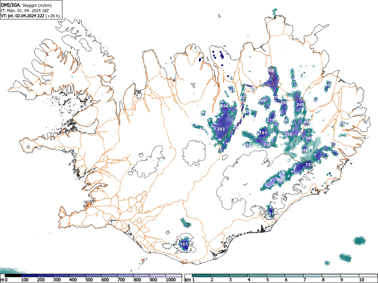This screenshot has width=378, height=283.
Task: Click the visibility value '288' on the map
Action: (284, 103)
